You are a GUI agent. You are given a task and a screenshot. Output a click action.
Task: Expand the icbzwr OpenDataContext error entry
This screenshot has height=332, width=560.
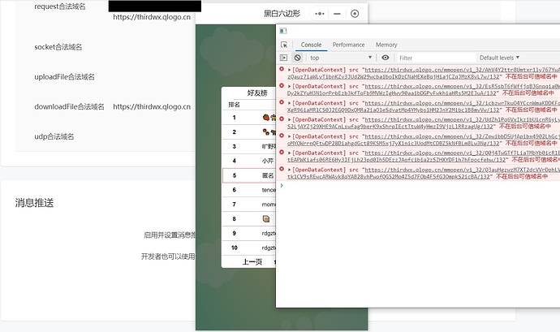pos(289,103)
